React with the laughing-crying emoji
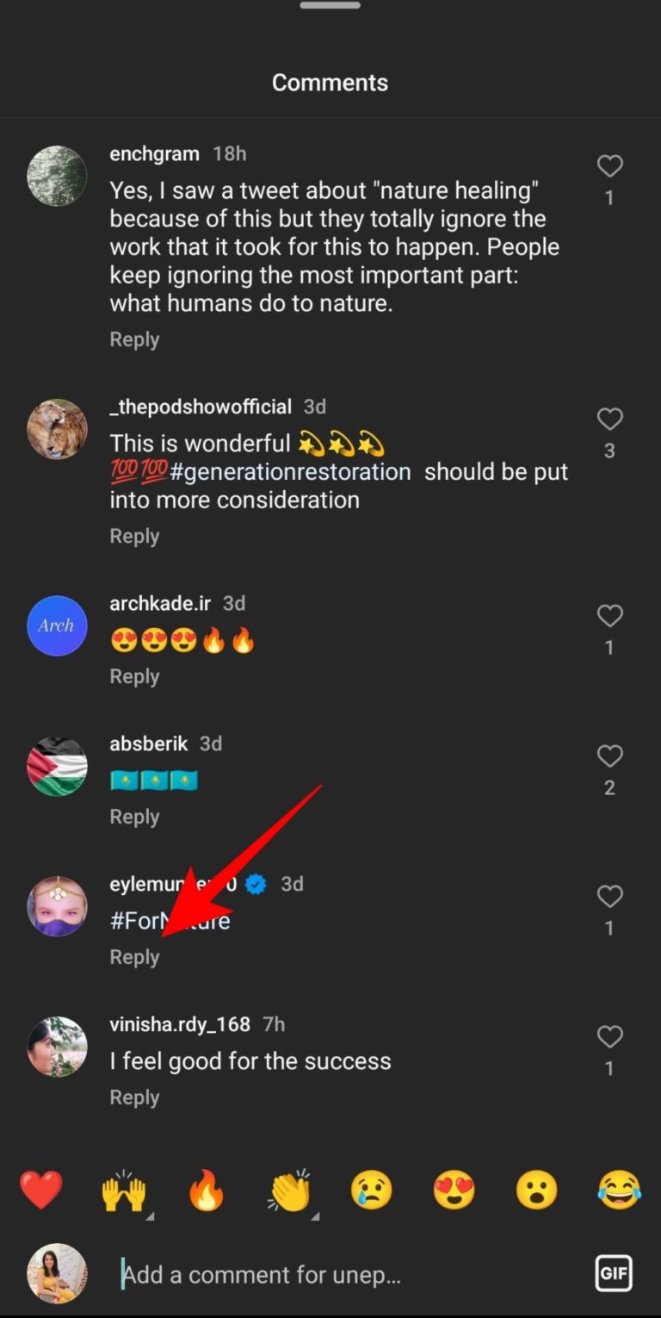This screenshot has width=661, height=1318. (619, 1191)
